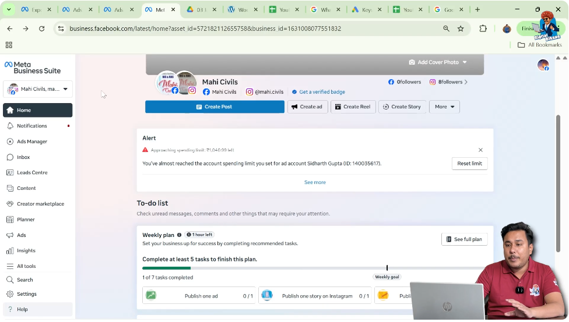
Task: Open Help question mark item
Action: tap(38, 309)
